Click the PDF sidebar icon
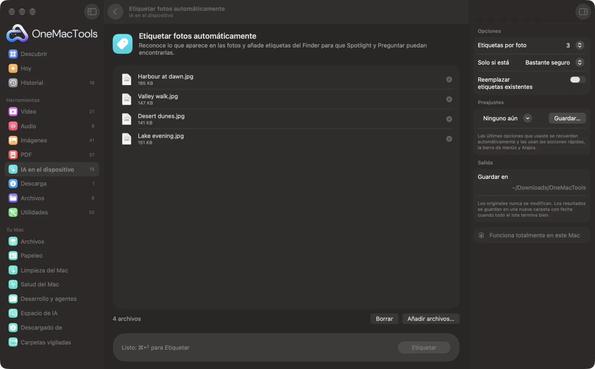This screenshot has height=369, width=595. click(x=13, y=155)
